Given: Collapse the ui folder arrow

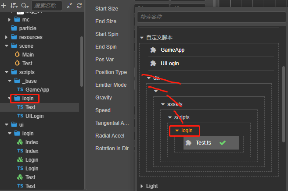Looking at the screenshot, I should click(x=7, y=125).
